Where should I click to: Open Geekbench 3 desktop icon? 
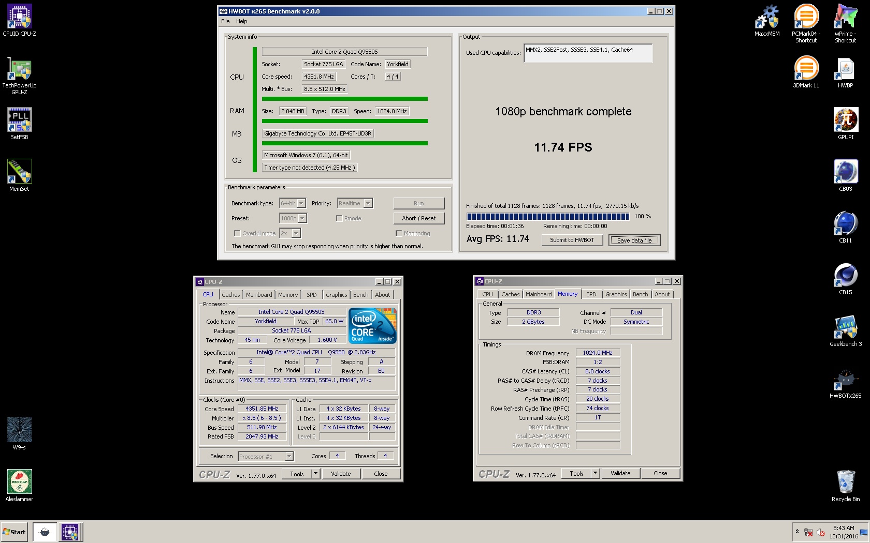pos(846,330)
